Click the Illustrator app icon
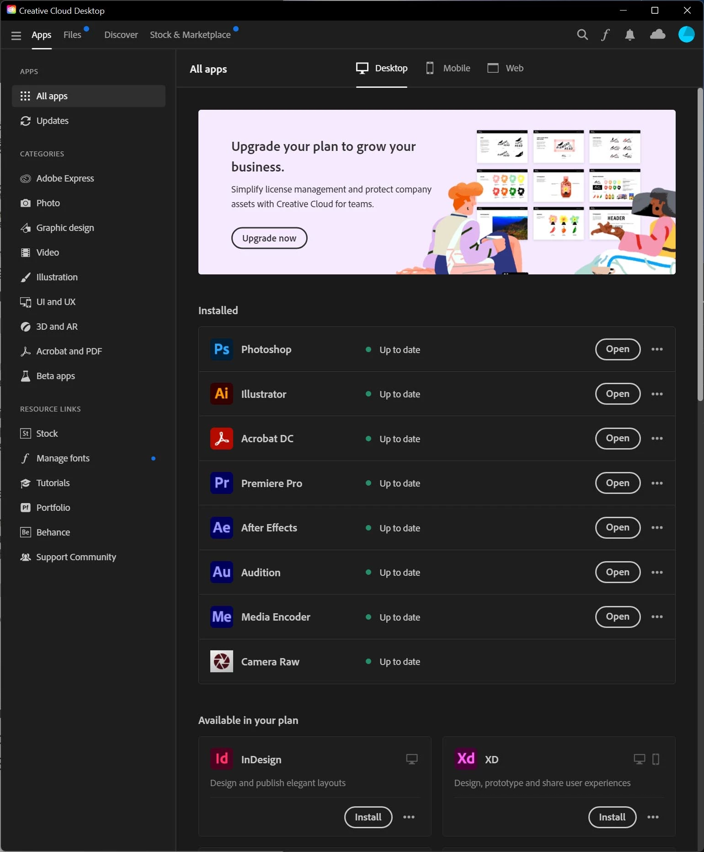The image size is (704, 852). (x=222, y=394)
